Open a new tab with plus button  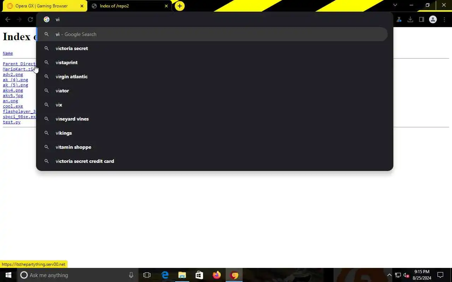tap(179, 6)
